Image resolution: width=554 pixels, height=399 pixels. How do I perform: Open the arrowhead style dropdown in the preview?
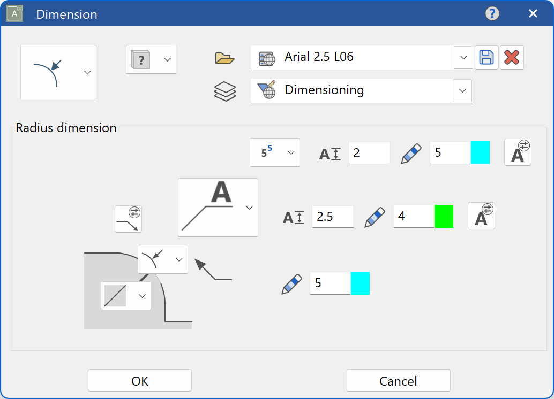click(x=162, y=259)
